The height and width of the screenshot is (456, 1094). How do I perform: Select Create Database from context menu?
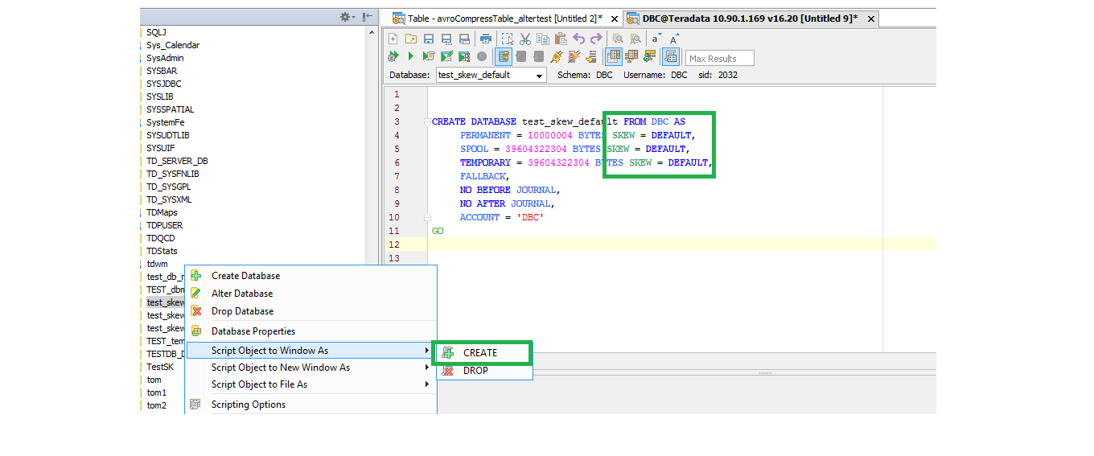point(311,276)
